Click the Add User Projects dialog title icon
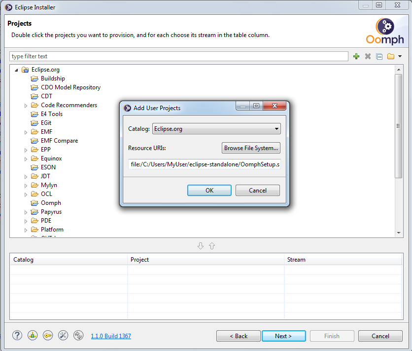This screenshot has width=412, height=351. coord(128,108)
